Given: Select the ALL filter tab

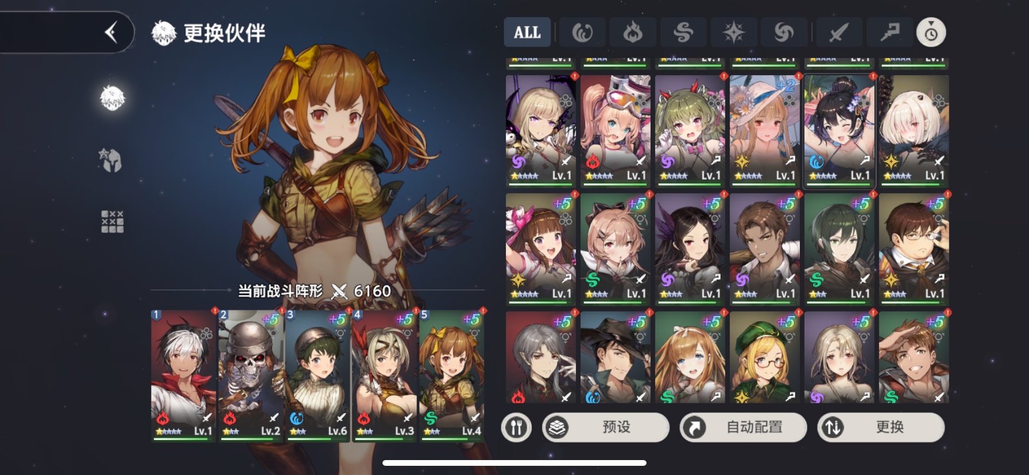Looking at the screenshot, I should [527, 32].
